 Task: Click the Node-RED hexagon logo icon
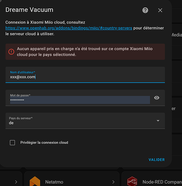tap(132, 181)
